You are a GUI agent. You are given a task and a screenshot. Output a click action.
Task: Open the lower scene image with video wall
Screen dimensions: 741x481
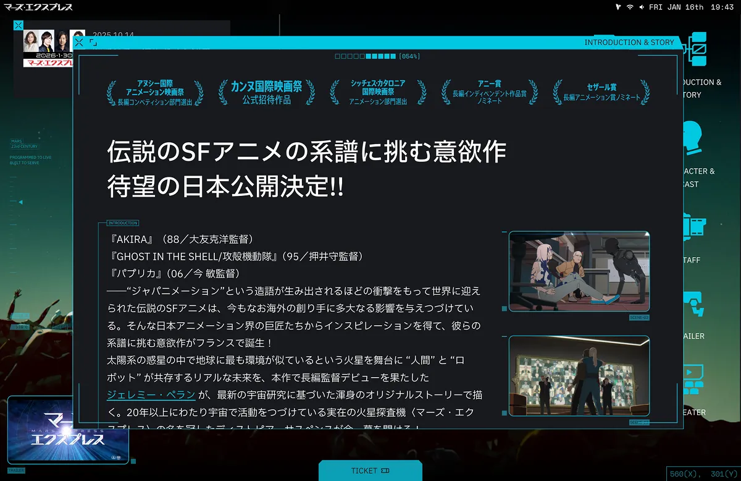579,376
